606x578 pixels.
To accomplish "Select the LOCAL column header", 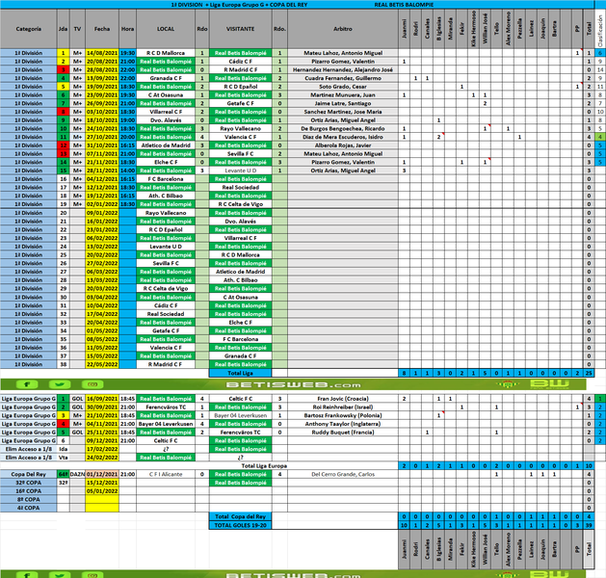I will point(166,29).
